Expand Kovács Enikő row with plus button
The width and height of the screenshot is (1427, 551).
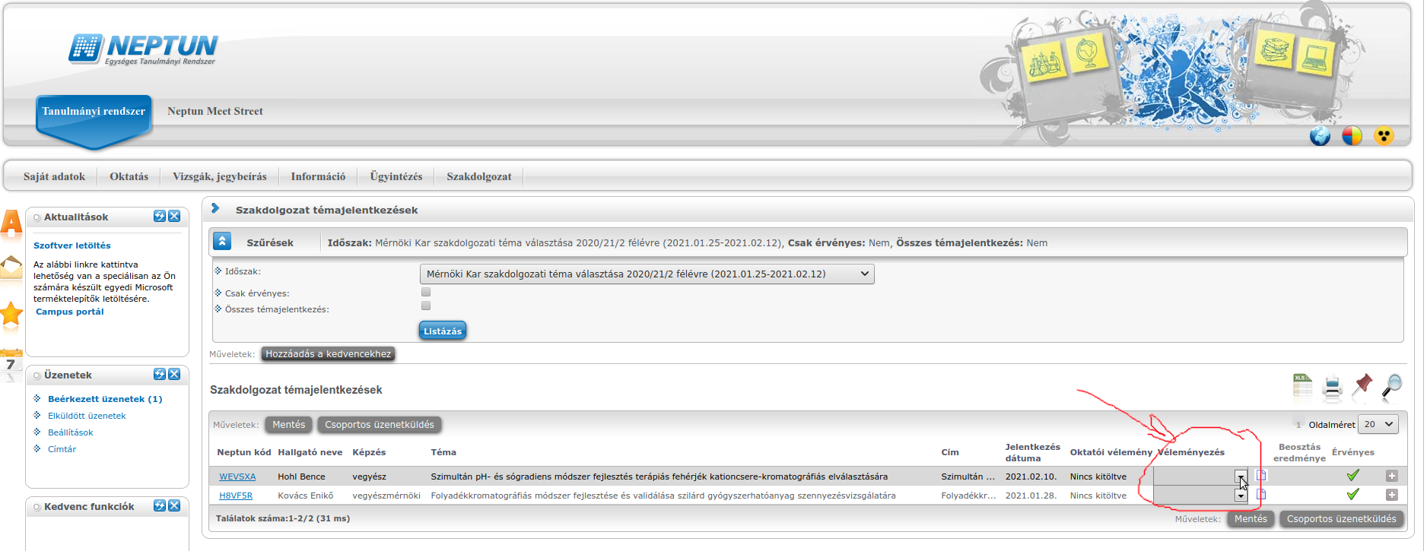(x=1391, y=495)
